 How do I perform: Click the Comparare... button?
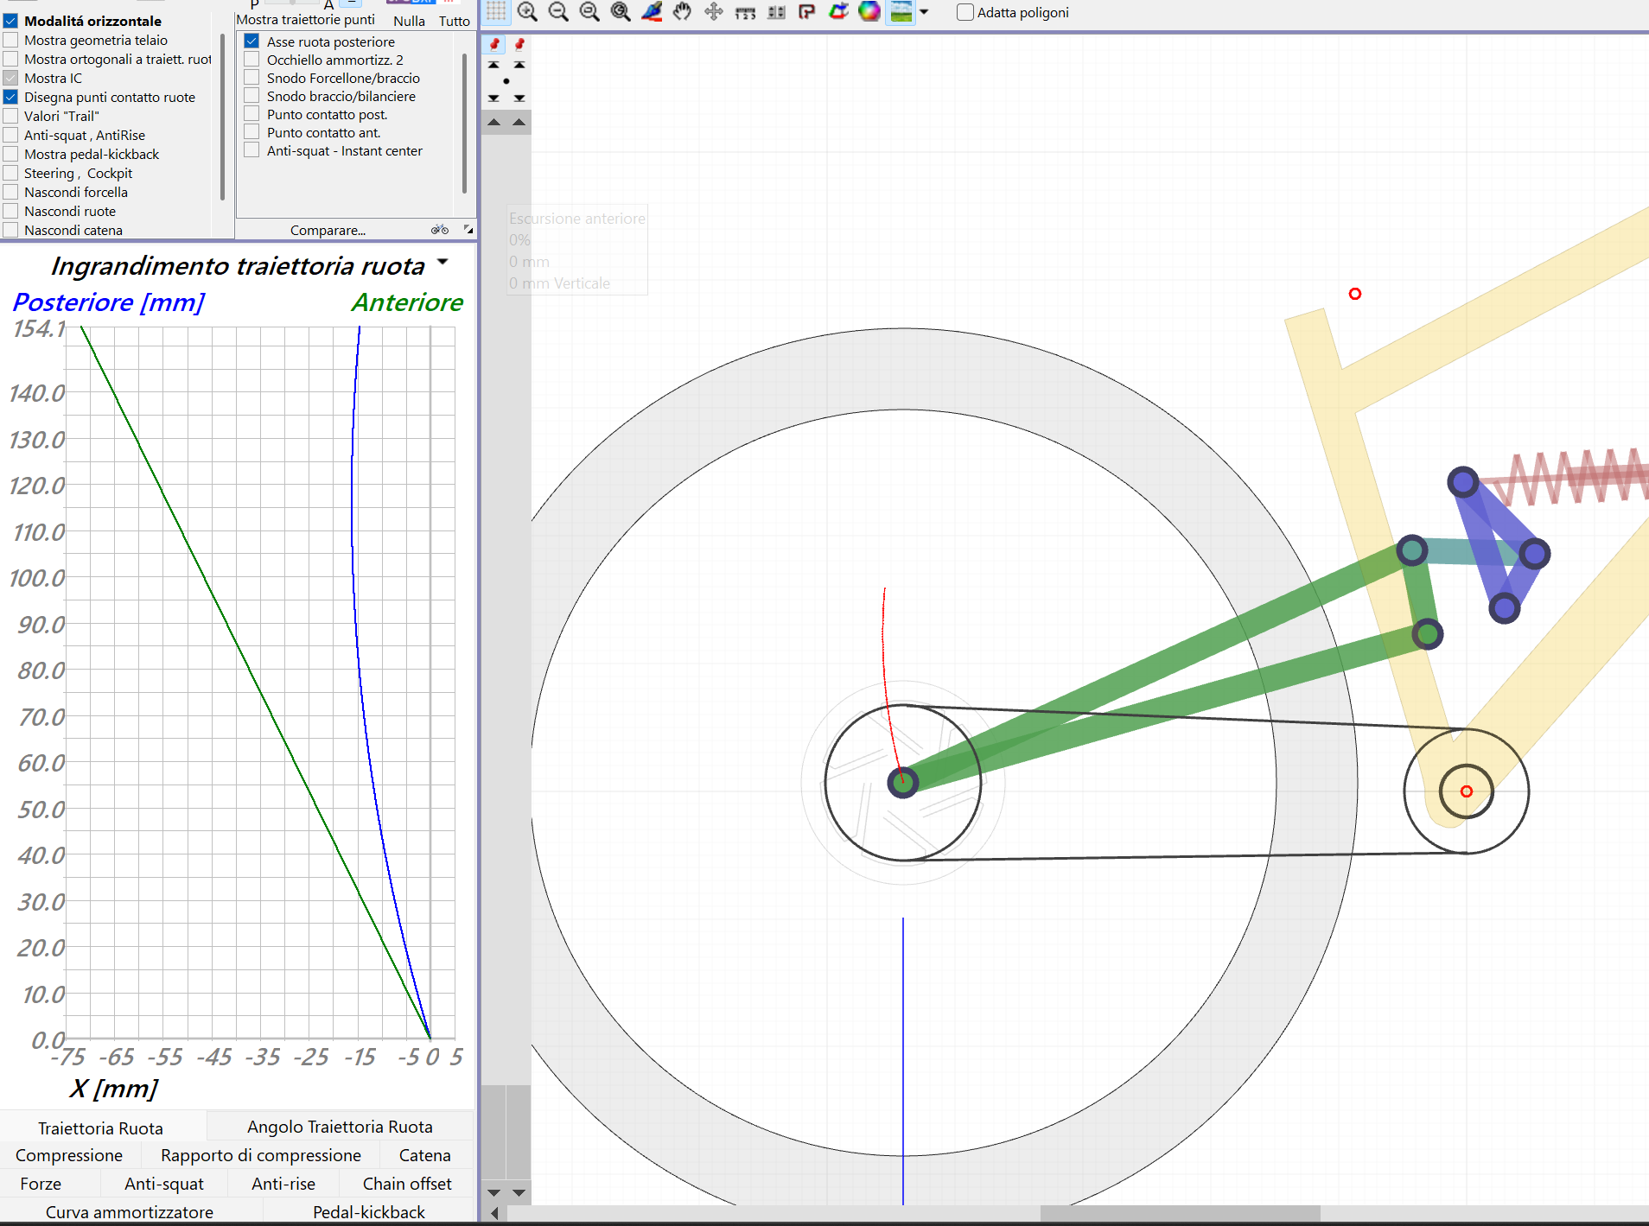pyautogui.click(x=328, y=230)
